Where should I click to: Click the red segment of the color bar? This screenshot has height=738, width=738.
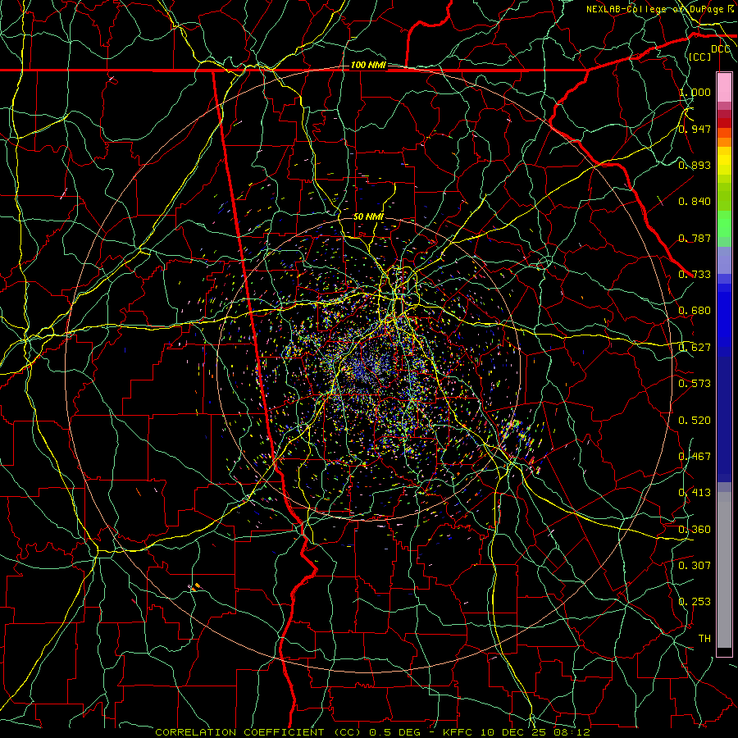pyautogui.click(x=724, y=123)
